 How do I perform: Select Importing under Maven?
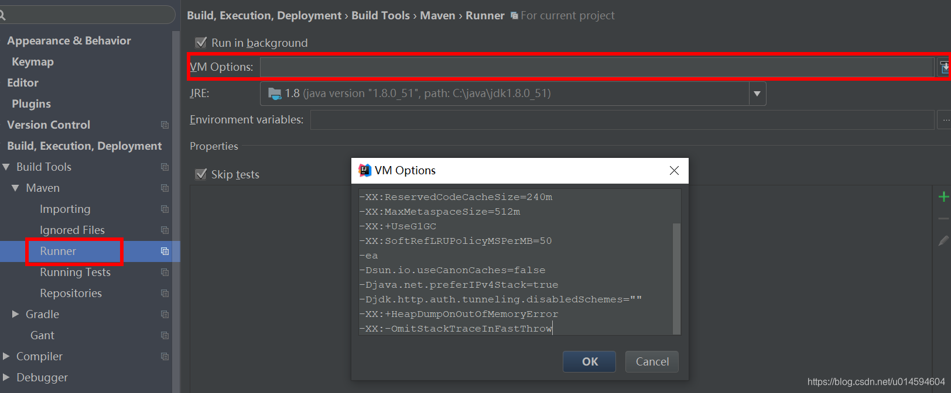tap(65, 209)
